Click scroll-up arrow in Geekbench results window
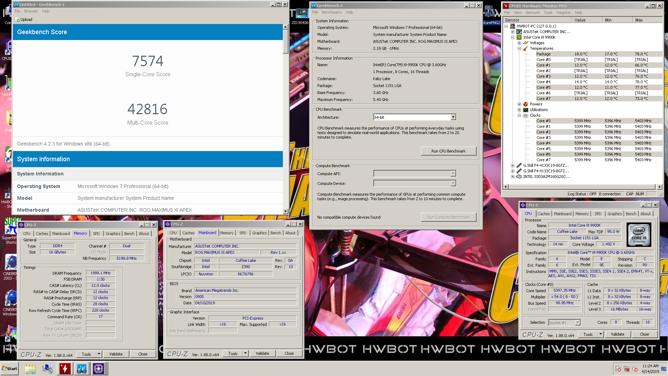 coord(285,27)
